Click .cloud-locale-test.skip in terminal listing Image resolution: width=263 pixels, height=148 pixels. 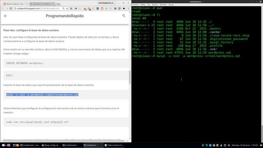click(229, 35)
